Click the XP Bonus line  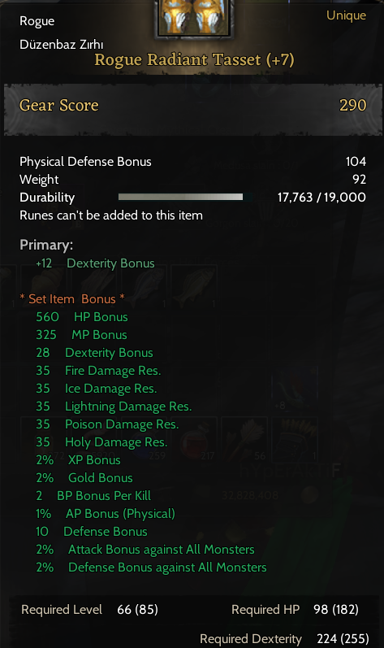tap(79, 460)
